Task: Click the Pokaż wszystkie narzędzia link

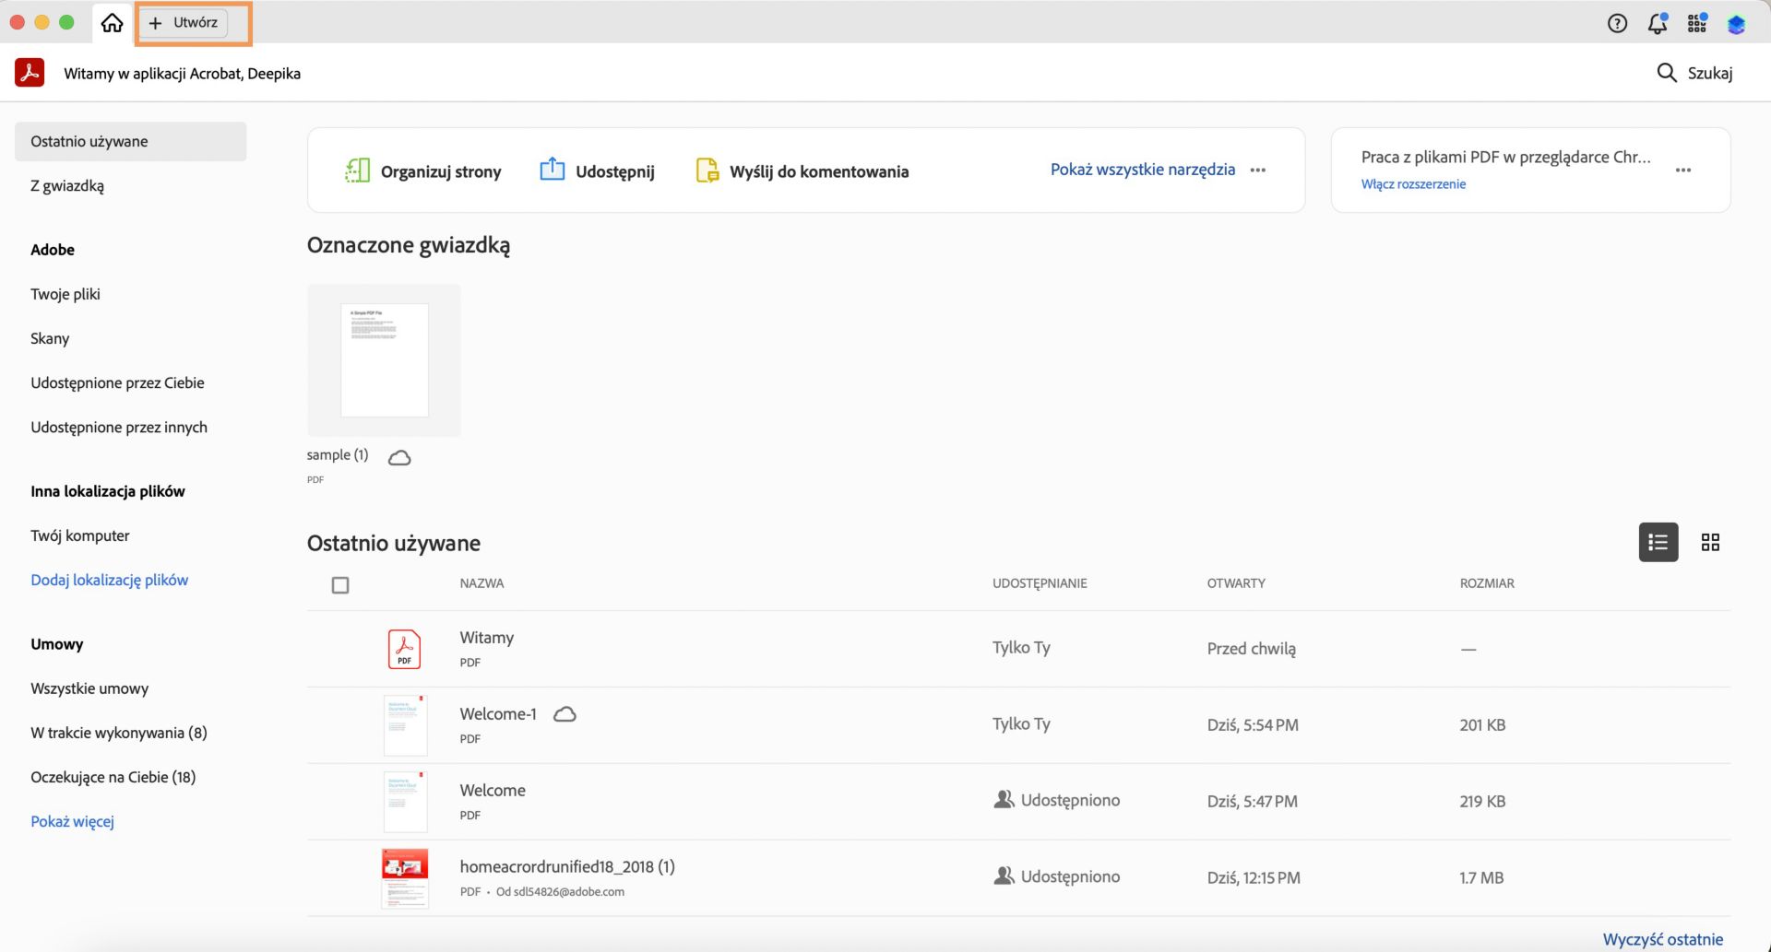Action: [1142, 170]
